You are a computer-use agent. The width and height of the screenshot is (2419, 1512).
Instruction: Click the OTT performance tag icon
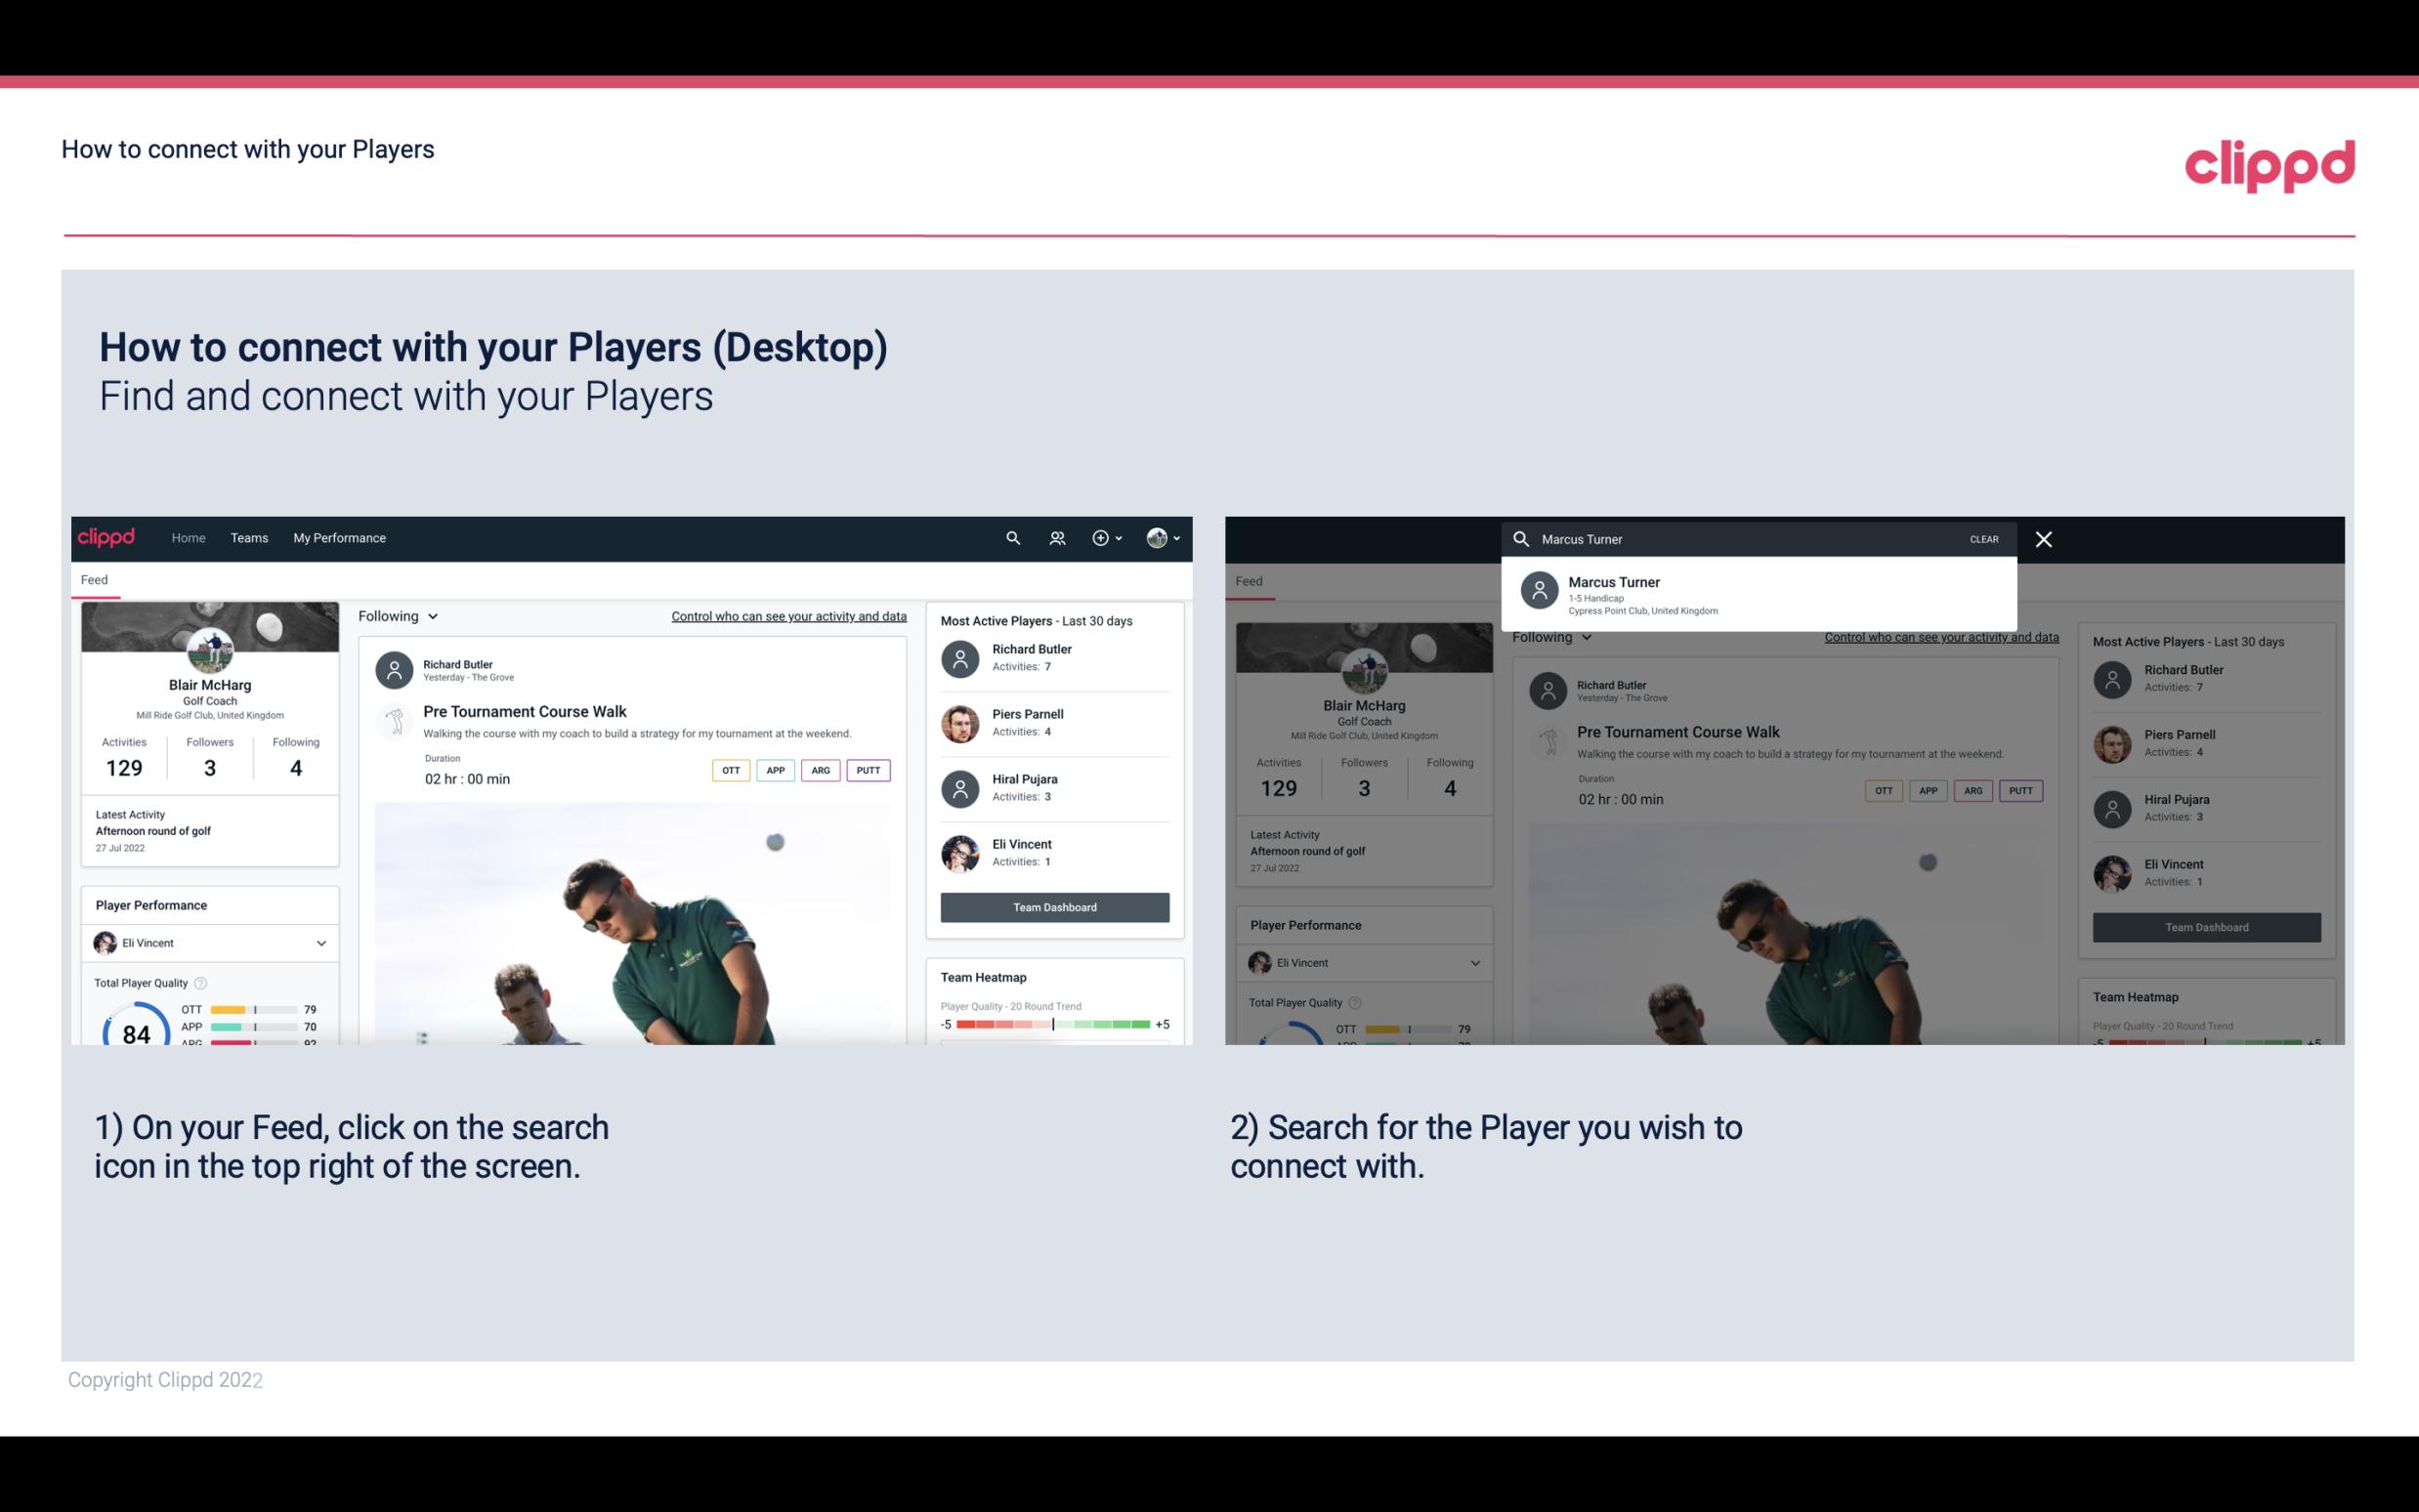pyautogui.click(x=730, y=768)
